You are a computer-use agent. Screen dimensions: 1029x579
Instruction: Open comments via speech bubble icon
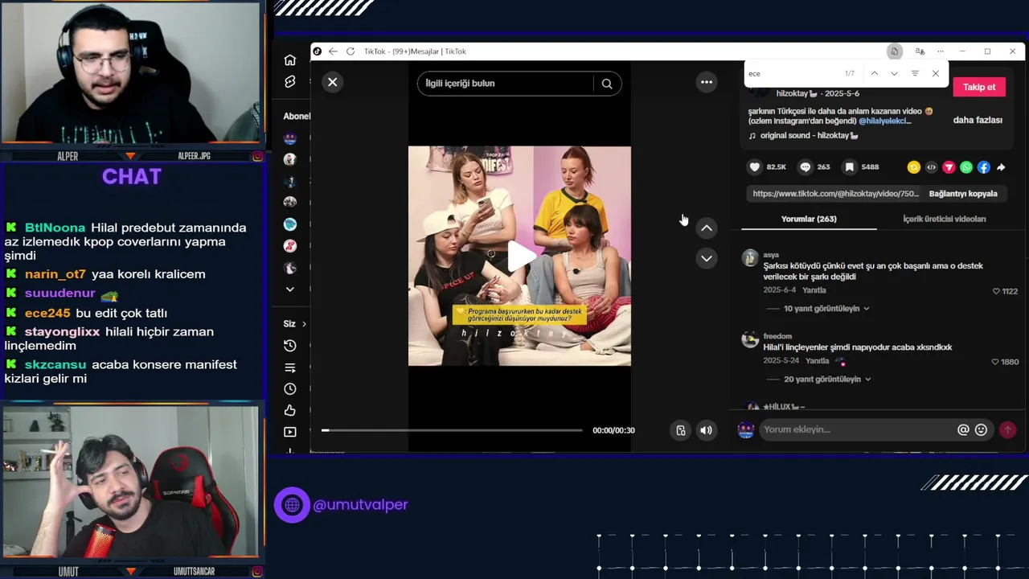point(805,167)
